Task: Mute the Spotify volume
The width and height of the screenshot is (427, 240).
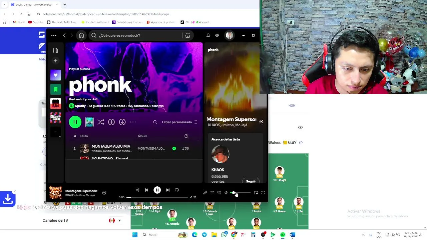Action: click(x=226, y=193)
